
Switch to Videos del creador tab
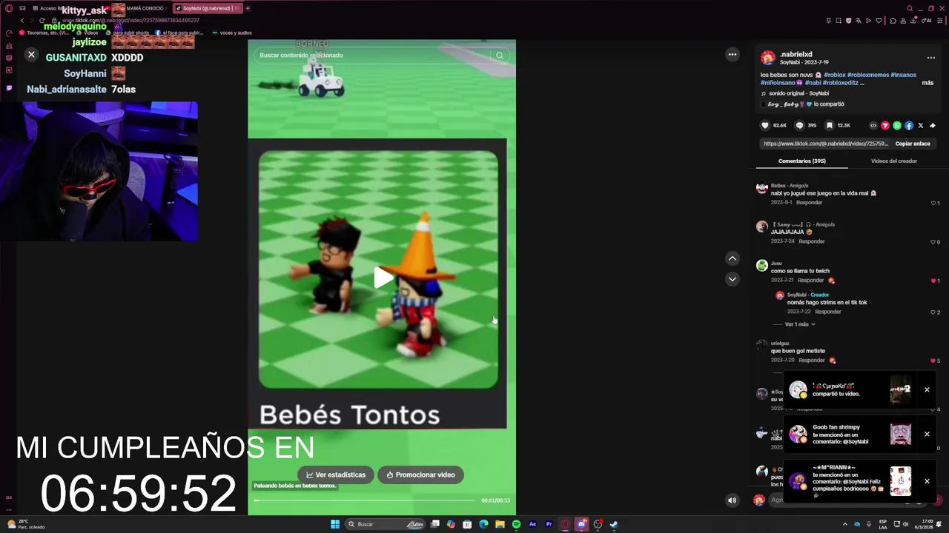[894, 161]
